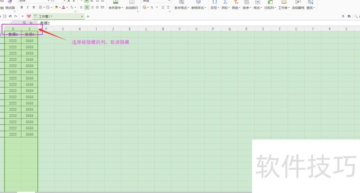Open the font color dropdown arrow
The height and width of the screenshot is (193, 360).
point(67,8)
